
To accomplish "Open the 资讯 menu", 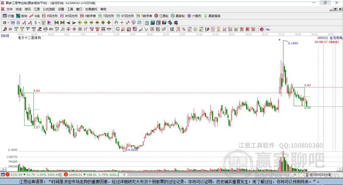I will pyautogui.click(x=28, y=9).
